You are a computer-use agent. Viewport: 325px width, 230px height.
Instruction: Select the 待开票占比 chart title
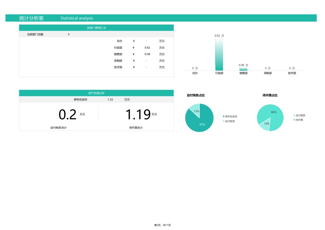pyautogui.click(x=270, y=95)
